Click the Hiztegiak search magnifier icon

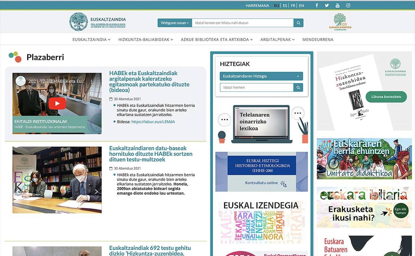(x=298, y=87)
